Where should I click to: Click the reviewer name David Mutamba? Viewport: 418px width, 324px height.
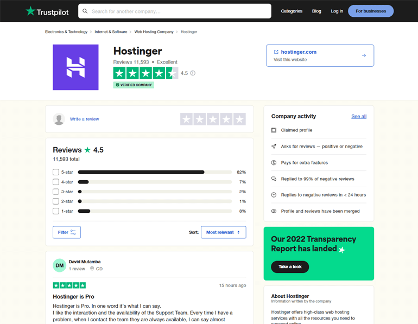tap(85, 262)
